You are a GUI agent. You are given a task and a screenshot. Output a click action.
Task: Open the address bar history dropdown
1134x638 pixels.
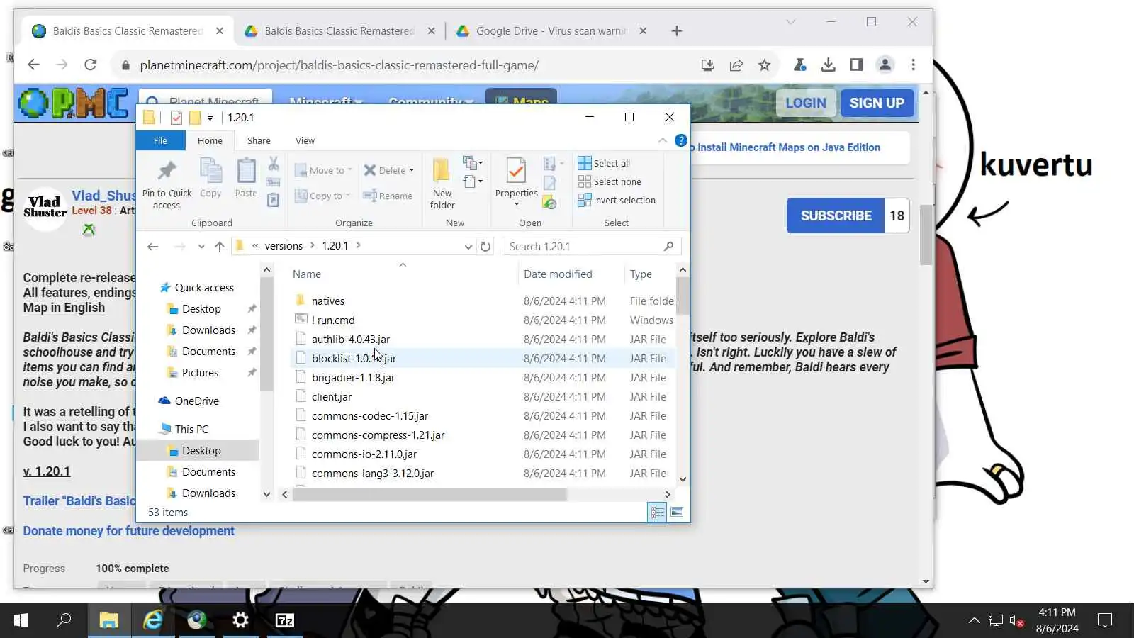coord(468,247)
